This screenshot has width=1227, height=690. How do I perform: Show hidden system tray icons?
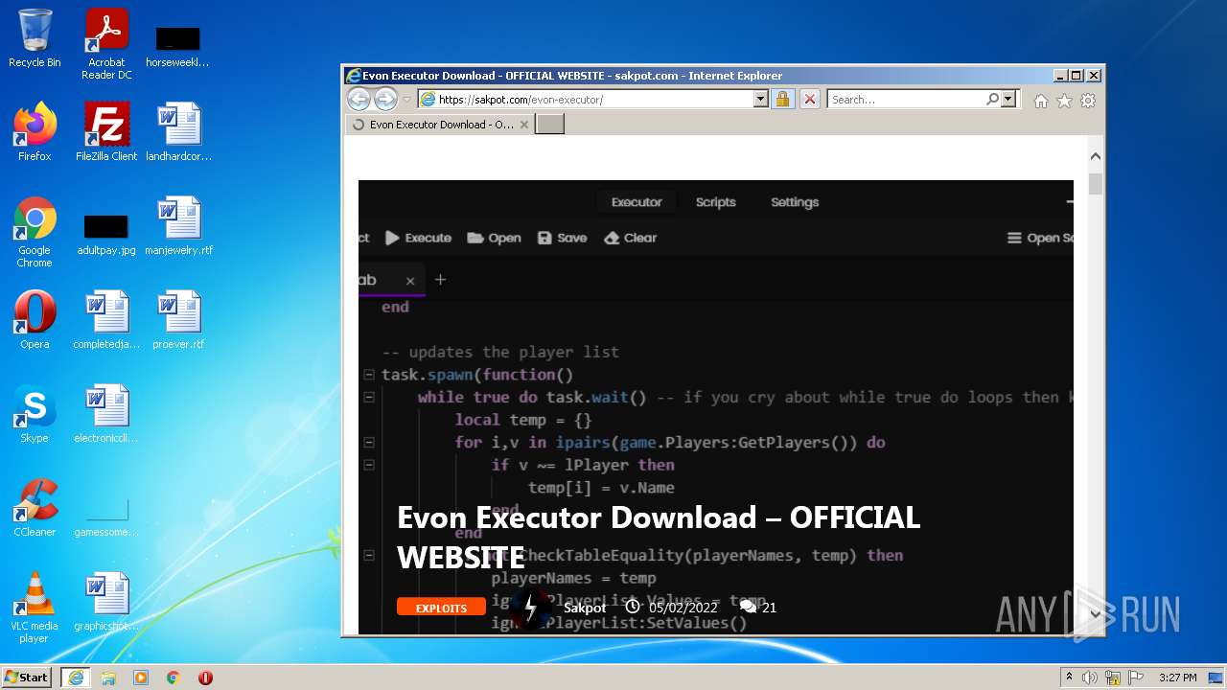coord(1069,677)
